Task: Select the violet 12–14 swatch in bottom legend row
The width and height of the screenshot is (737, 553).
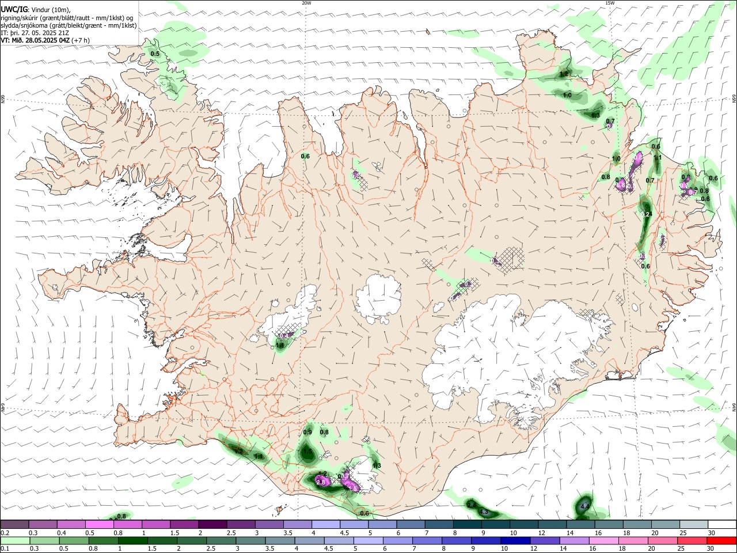Action: click(x=545, y=540)
